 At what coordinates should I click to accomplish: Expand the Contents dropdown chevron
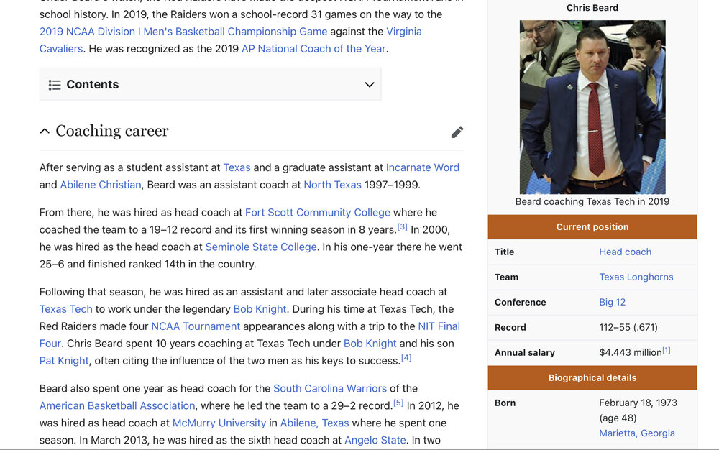(369, 85)
